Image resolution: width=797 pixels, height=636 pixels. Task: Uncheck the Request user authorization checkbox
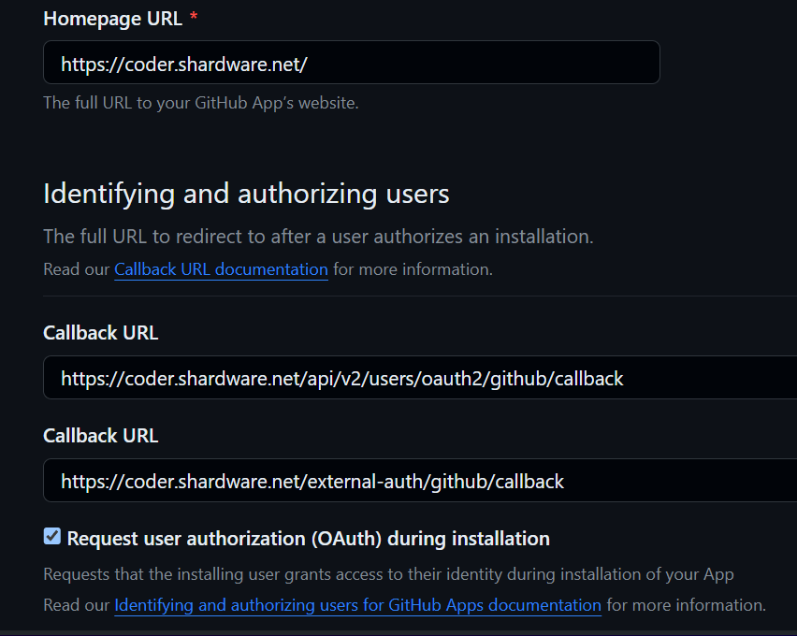[52, 537]
